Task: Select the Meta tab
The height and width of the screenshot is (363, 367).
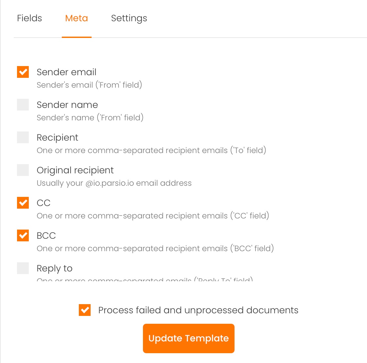Action: 76,18
